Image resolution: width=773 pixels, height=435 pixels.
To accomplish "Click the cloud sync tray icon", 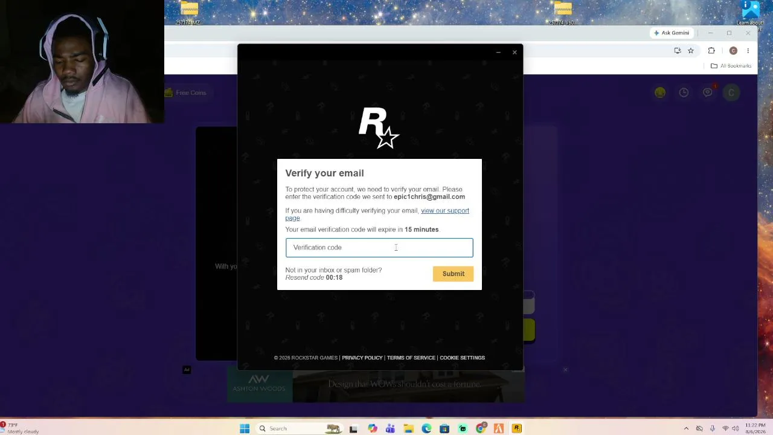I will click(699, 428).
